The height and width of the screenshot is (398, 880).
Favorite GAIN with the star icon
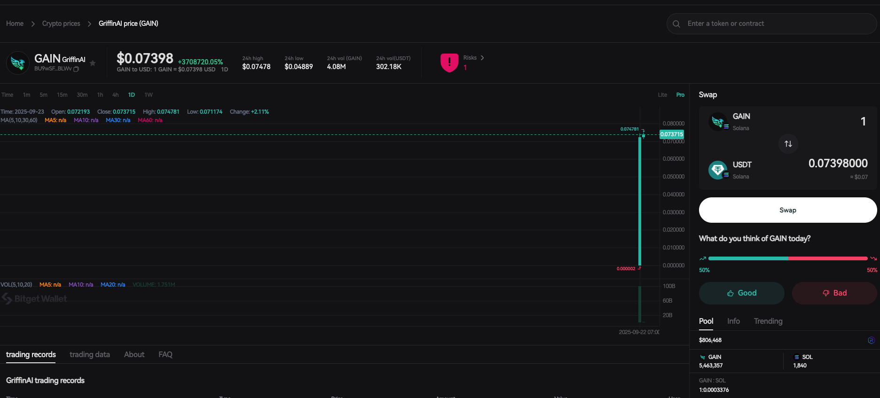[93, 63]
